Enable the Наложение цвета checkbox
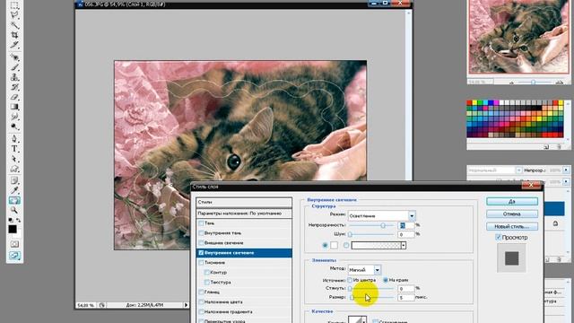 pyautogui.click(x=201, y=302)
